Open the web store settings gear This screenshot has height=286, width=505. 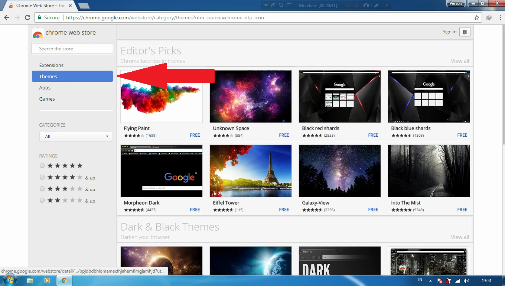(465, 32)
